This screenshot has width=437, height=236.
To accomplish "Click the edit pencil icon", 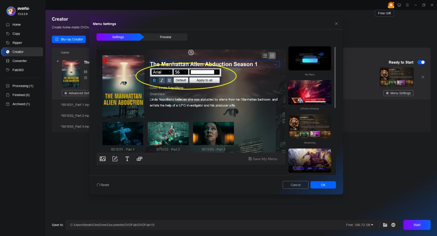I will 115,159.
